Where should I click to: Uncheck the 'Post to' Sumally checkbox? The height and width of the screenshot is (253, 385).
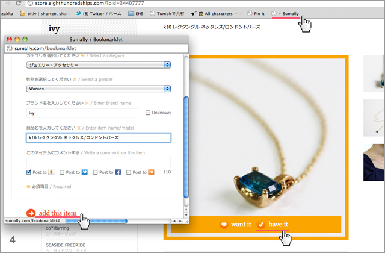pyautogui.click(x=29, y=172)
